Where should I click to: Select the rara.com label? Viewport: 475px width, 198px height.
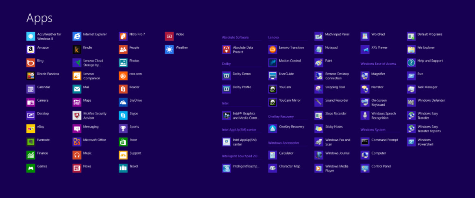pyautogui.click(x=136, y=74)
